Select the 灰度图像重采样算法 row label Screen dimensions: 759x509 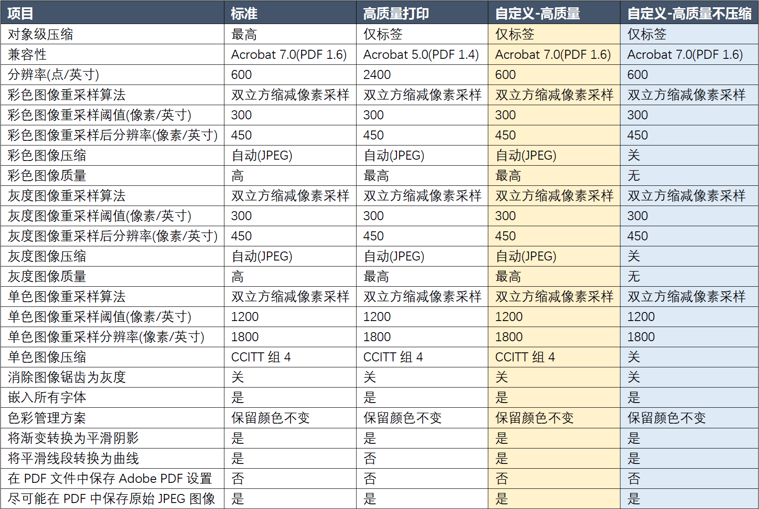67,196
